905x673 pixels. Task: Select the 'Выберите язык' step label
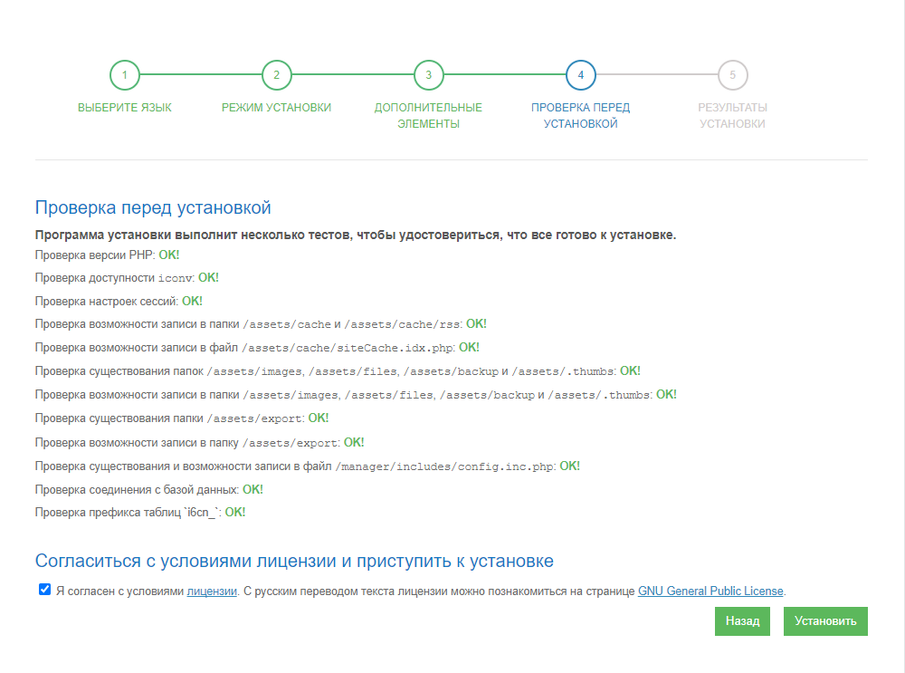125,108
